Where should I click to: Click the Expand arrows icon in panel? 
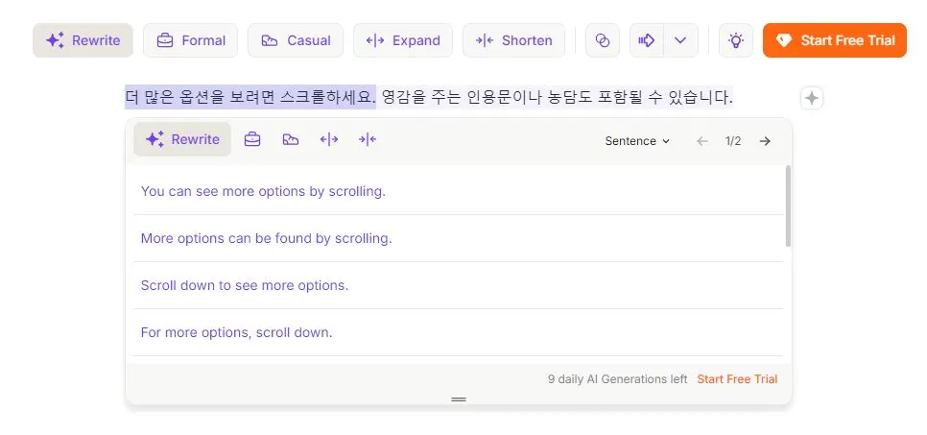click(x=329, y=139)
